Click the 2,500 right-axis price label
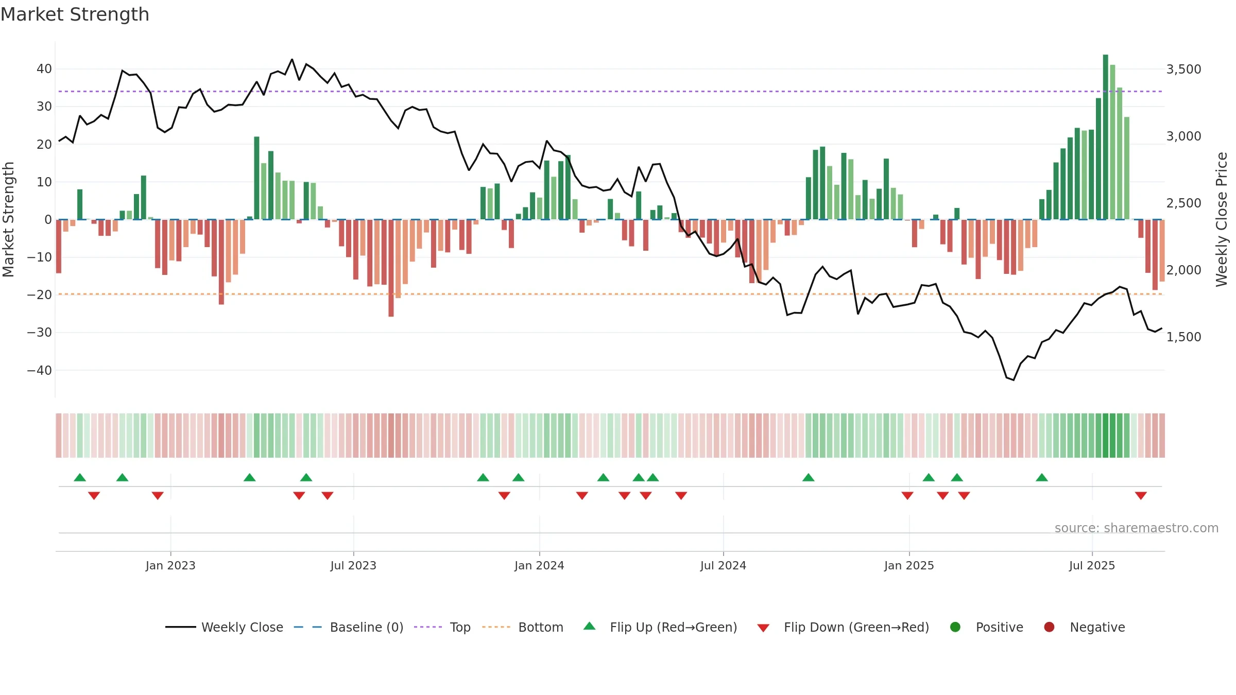 click(1183, 203)
